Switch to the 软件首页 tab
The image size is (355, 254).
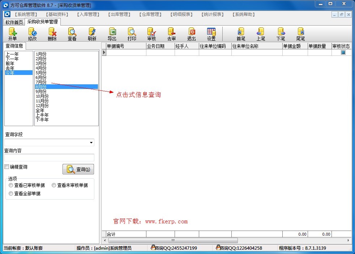coord(14,22)
